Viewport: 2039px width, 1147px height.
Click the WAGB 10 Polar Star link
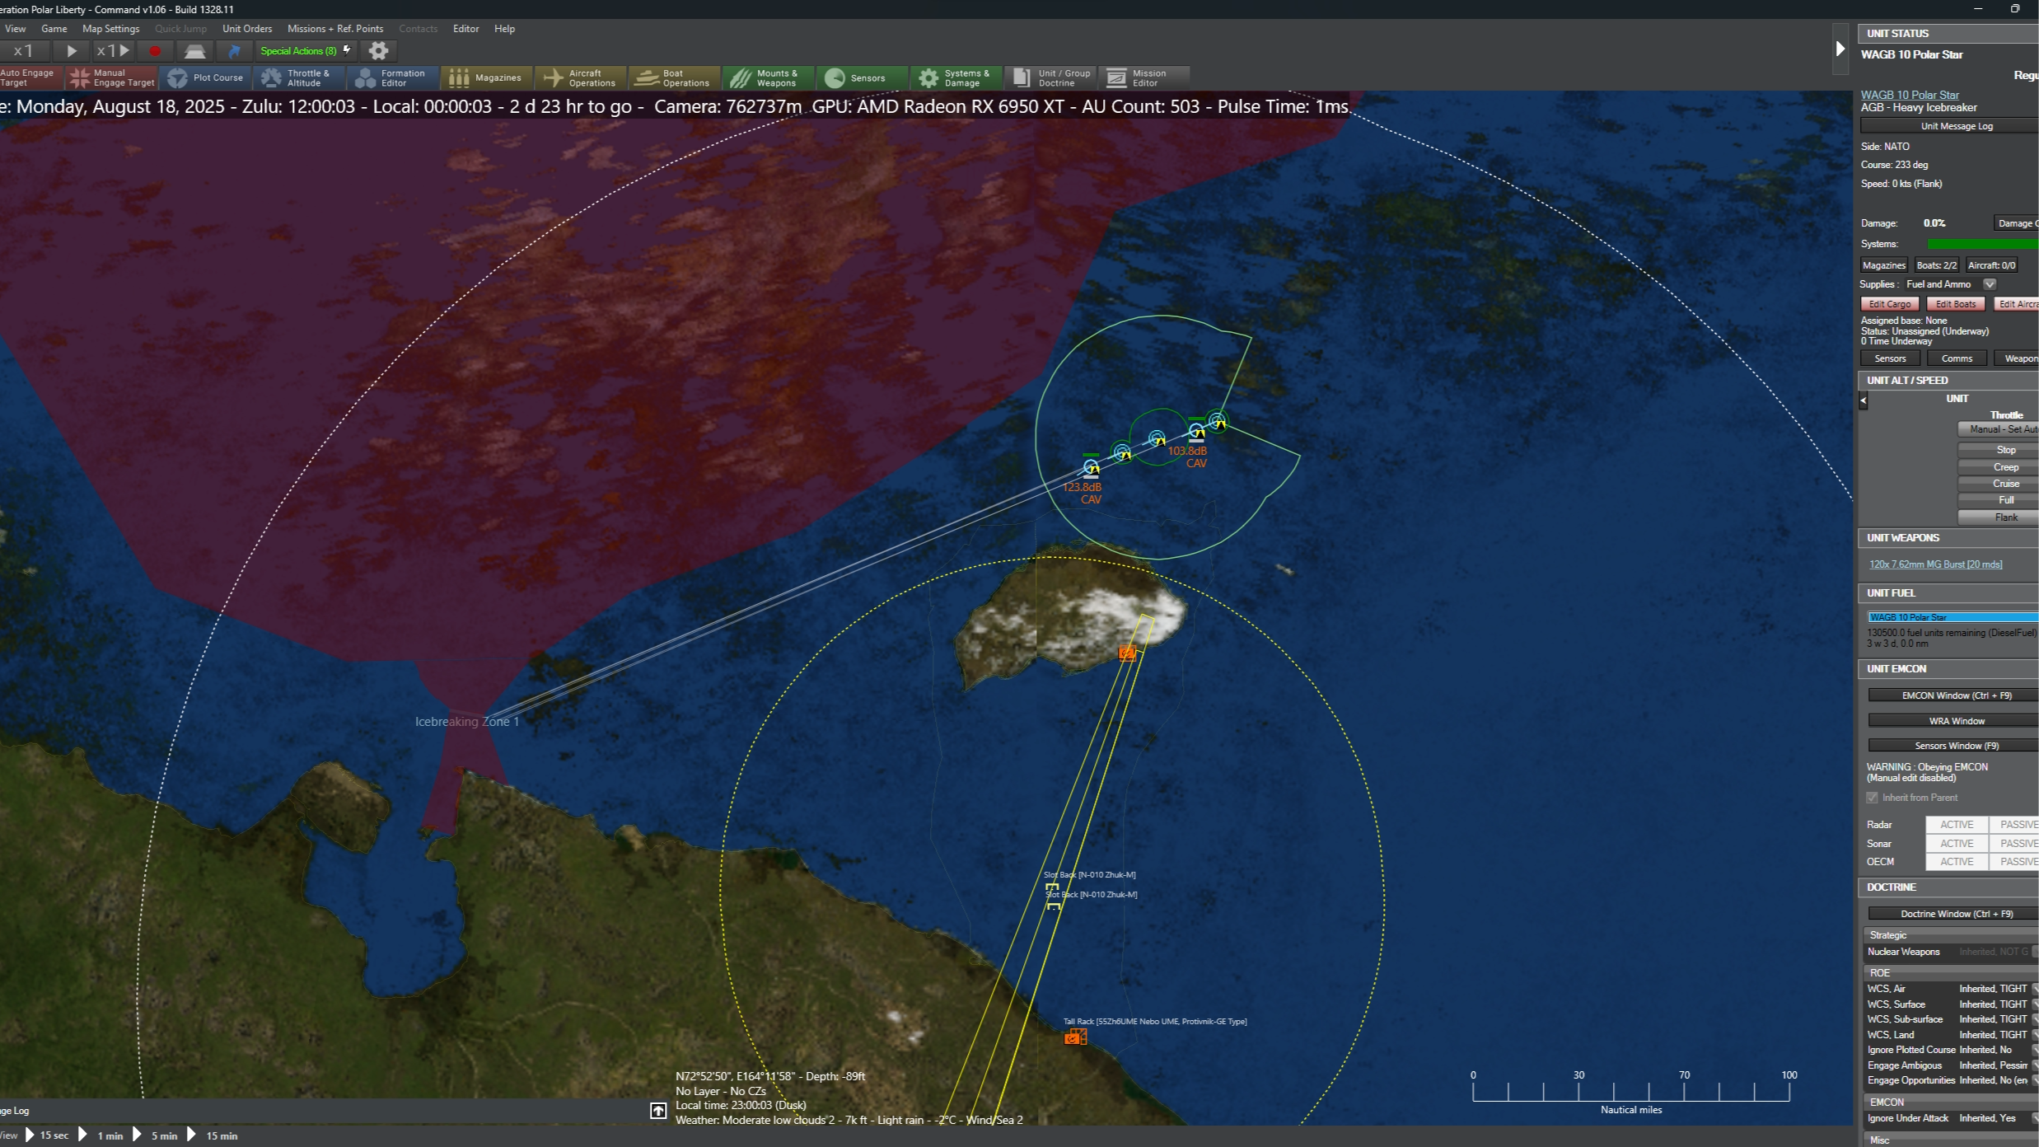point(1909,95)
